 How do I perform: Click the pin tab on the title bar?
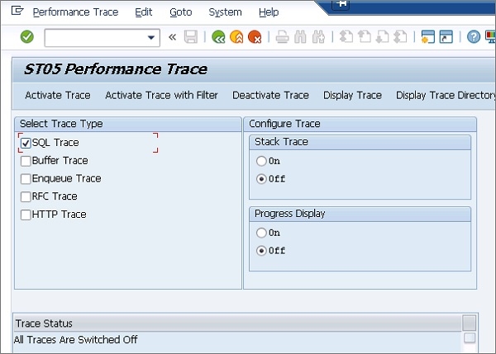pyautogui.click(x=341, y=4)
